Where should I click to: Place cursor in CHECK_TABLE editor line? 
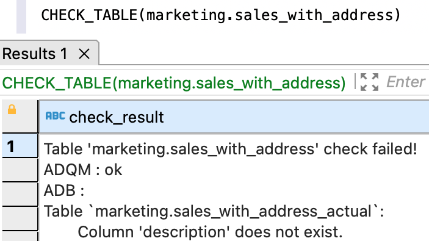[221, 15]
